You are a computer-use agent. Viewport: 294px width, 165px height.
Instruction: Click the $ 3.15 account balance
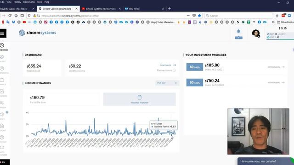point(283,28)
